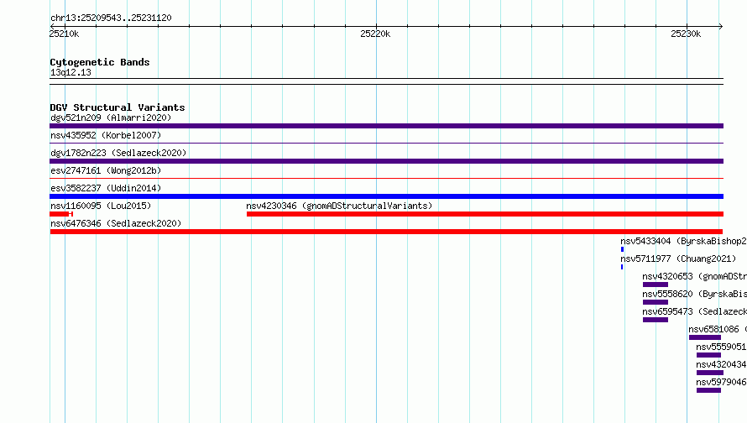The height and width of the screenshot is (423, 747).
Task: Click the 25230k ruler tick label
Action: point(686,34)
